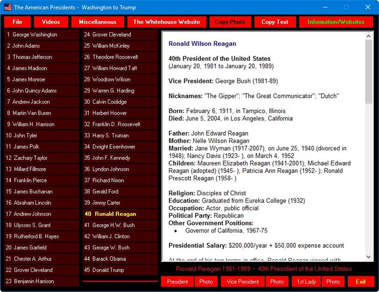The height and width of the screenshot is (292, 379).
Task: Select 45 Donald Trump
Action: coord(120,270)
